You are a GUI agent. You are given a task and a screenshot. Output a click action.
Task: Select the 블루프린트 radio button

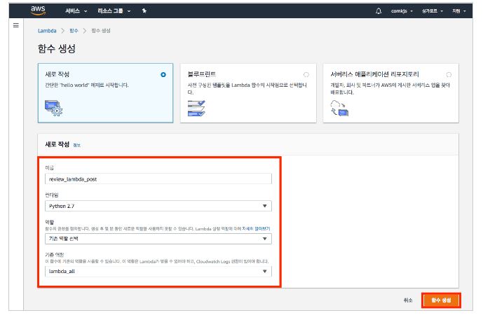click(x=306, y=74)
